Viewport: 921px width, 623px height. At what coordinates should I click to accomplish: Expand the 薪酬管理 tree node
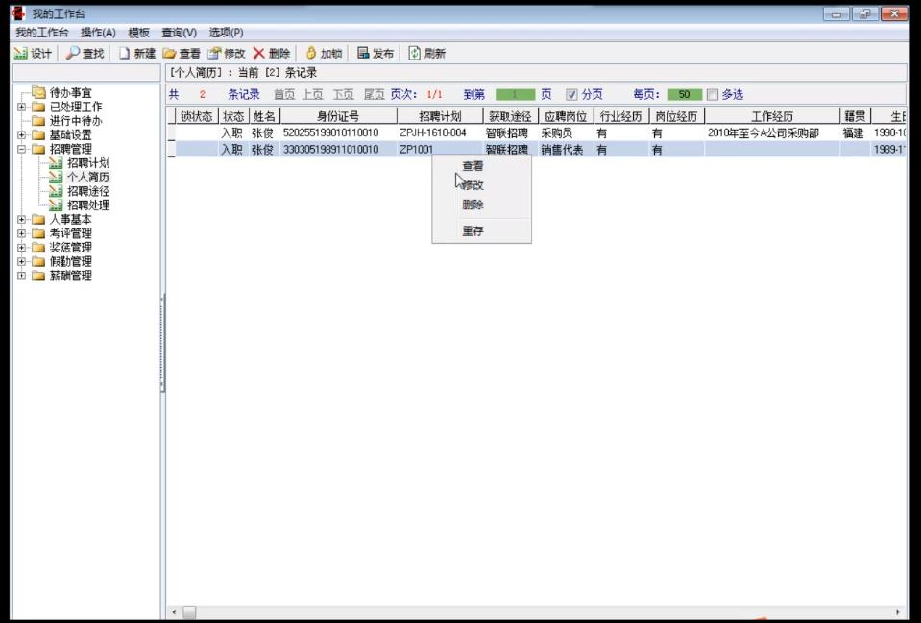tap(22, 276)
